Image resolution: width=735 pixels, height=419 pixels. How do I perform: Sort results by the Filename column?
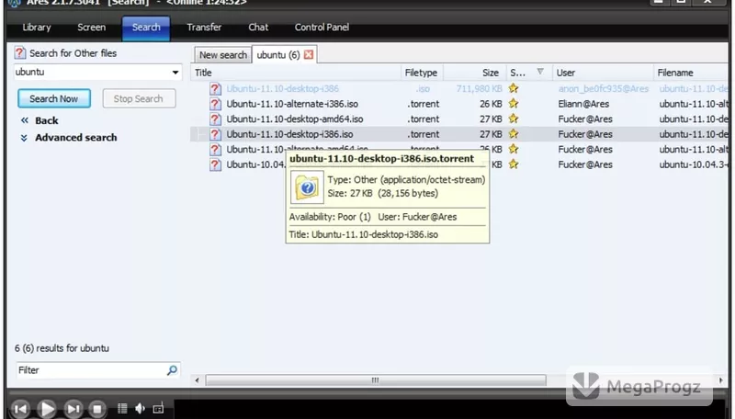click(x=691, y=73)
